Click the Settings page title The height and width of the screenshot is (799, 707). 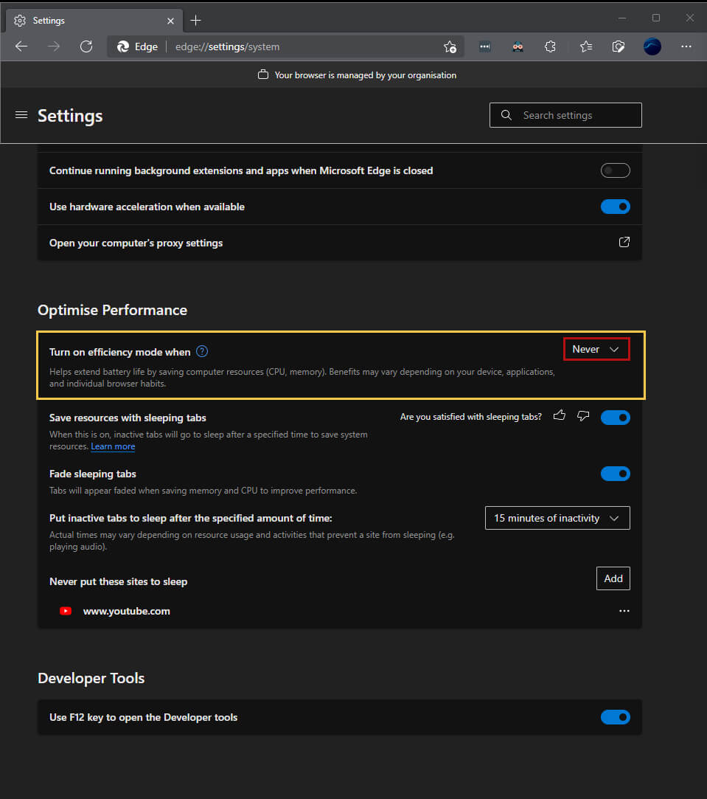pyautogui.click(x=70, y=116)
